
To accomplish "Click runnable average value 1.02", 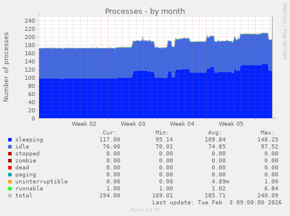I will [x=219, y=189].
